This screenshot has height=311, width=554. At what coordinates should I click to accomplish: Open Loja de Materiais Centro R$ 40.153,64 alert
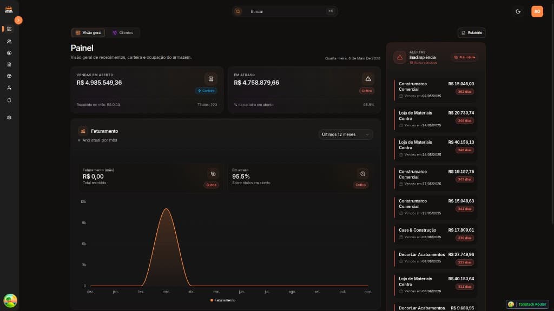[x=436, y=285]
